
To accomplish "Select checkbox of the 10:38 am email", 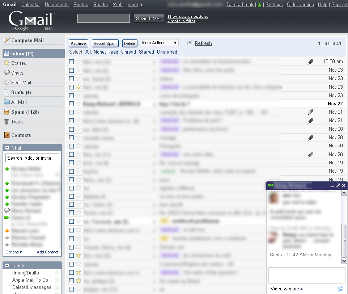I will 72,62.
